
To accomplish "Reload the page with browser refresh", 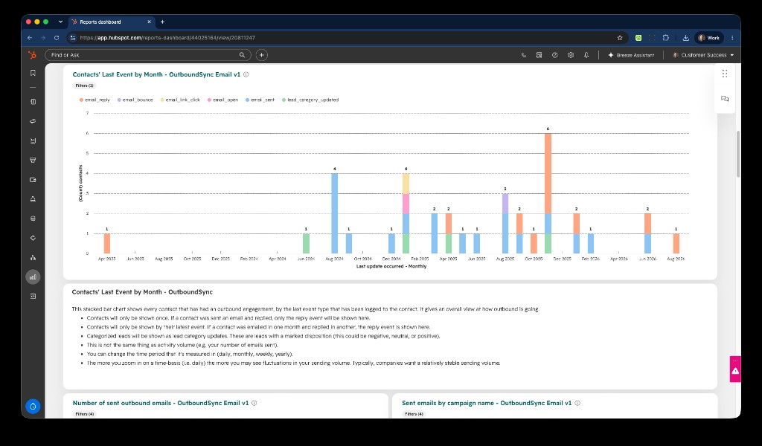I will (57, 37).
